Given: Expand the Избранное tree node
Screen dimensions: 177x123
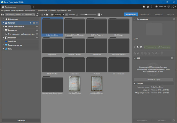Looking at the screenshot, I should [x=3, y=19].
